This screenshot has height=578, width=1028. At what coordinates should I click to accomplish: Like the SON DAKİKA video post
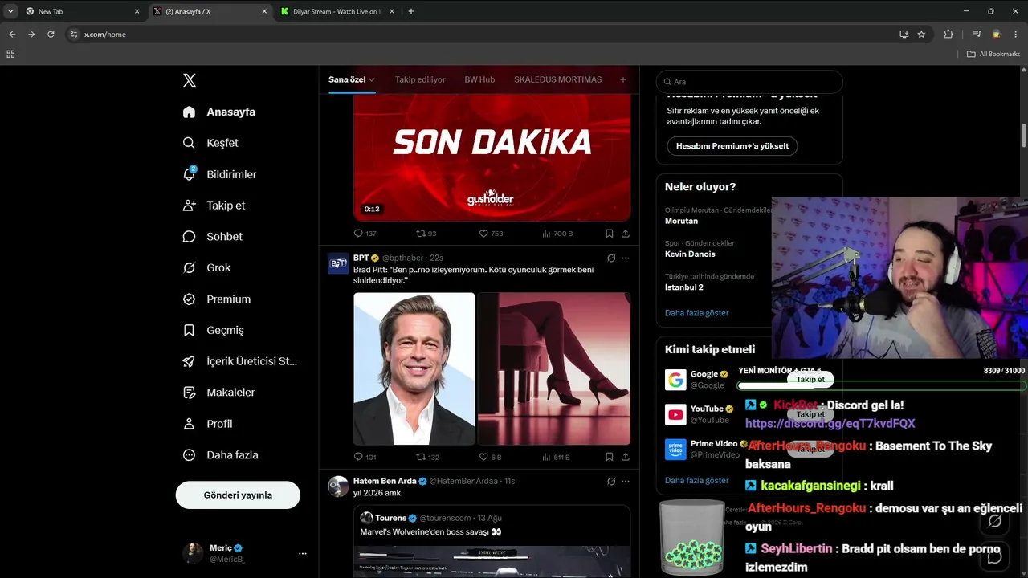pyautogui.click(x=491, y=234)
